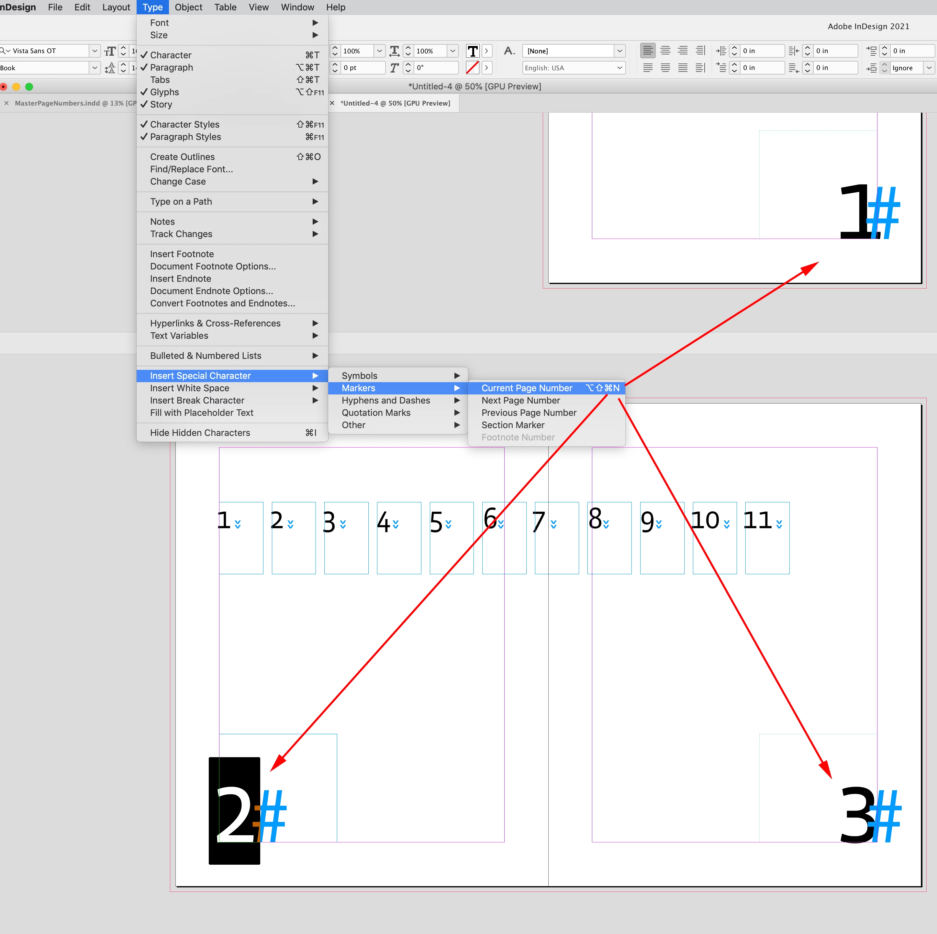This screenshot has width=937, height=934.
Task: Click the Align Center paragraph icon
Action: click(665, 51)
